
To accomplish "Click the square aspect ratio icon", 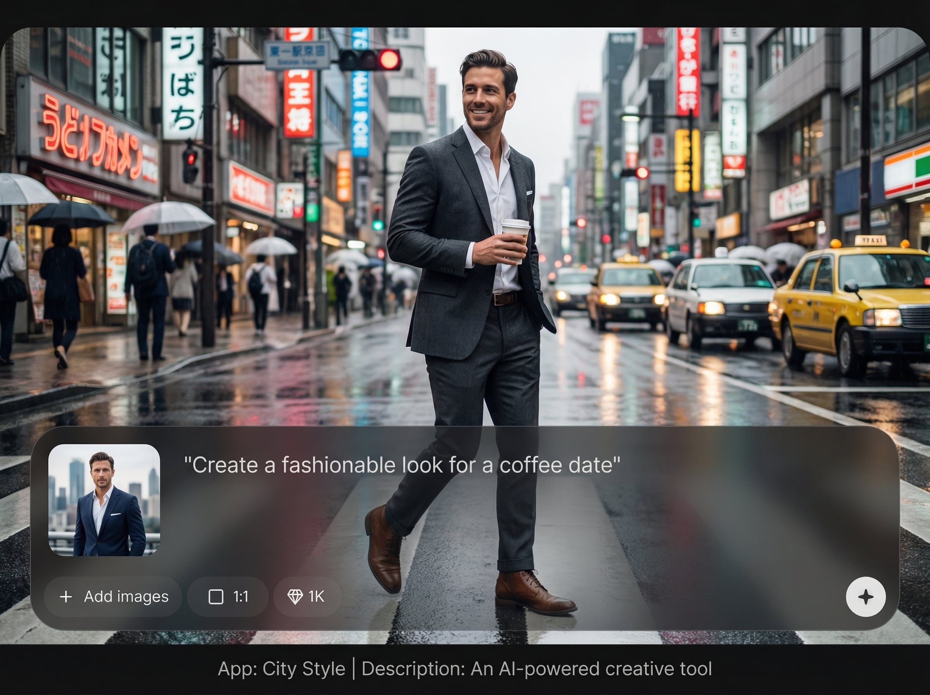I will coord(215,596).
